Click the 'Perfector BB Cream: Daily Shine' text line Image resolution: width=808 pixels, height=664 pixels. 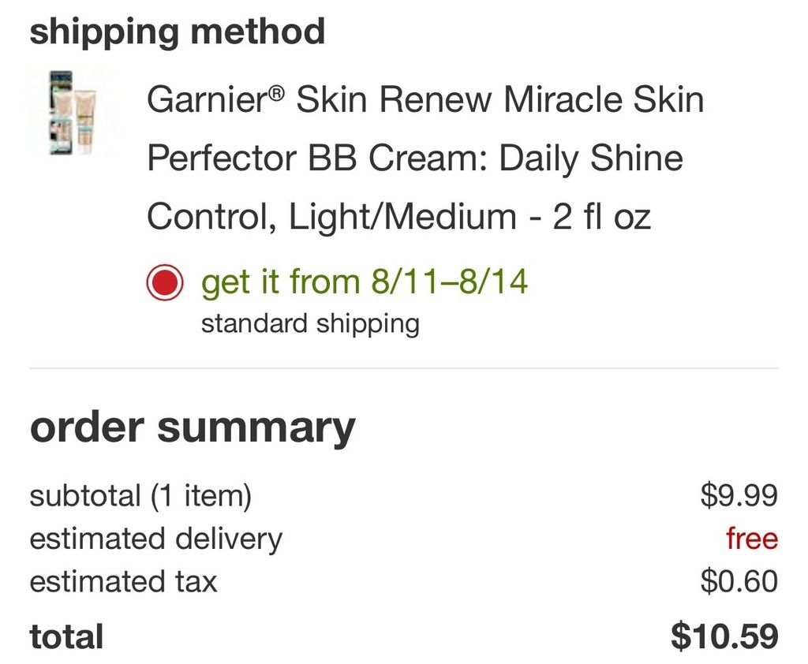[x=415, y=158]
